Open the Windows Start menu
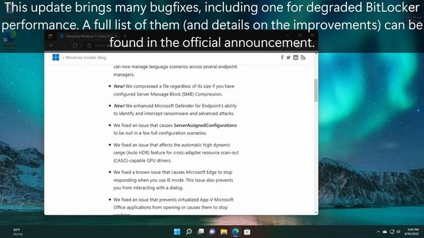 [x=177, y=232]
